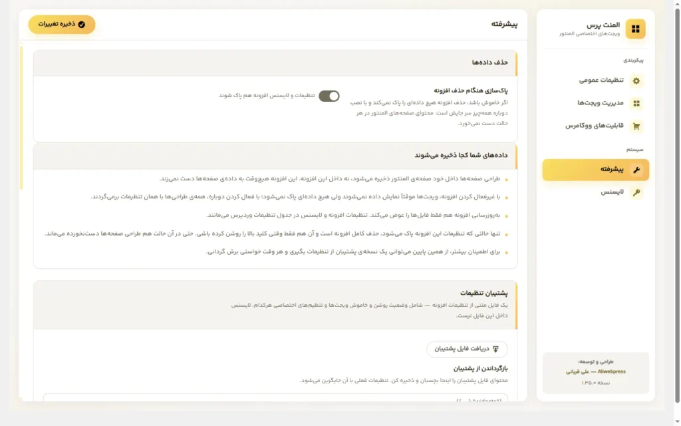
Task: Click bullet starting برای اطمینان بیشتر
Action: (x=353, y=252)
